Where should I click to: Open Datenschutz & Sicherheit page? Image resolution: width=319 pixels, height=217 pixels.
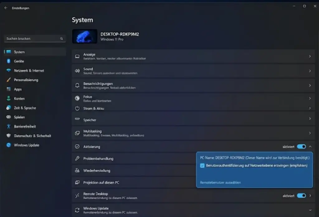coord(35,136)
